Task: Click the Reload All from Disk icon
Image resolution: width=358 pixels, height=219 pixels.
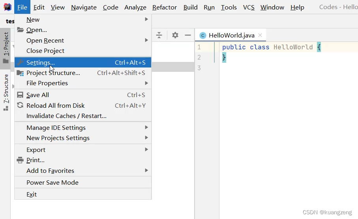Action: point(20,105)
